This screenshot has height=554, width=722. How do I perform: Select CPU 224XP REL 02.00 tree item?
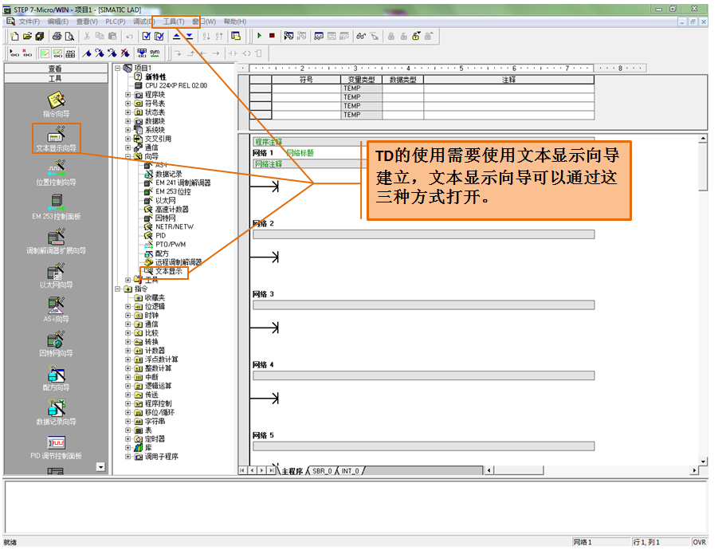176,85
